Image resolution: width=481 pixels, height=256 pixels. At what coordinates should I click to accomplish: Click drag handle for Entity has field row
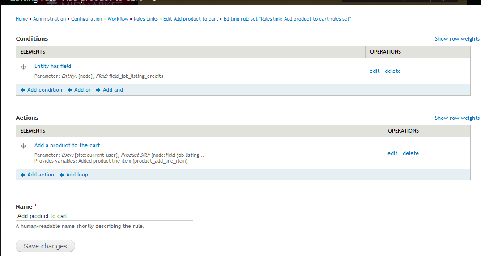24,67
